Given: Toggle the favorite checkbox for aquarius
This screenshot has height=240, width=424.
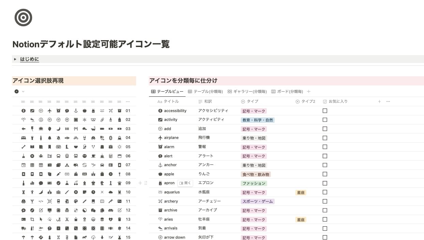Looking at the screenshot, I should pyautogui.click(x=325, y=192).
